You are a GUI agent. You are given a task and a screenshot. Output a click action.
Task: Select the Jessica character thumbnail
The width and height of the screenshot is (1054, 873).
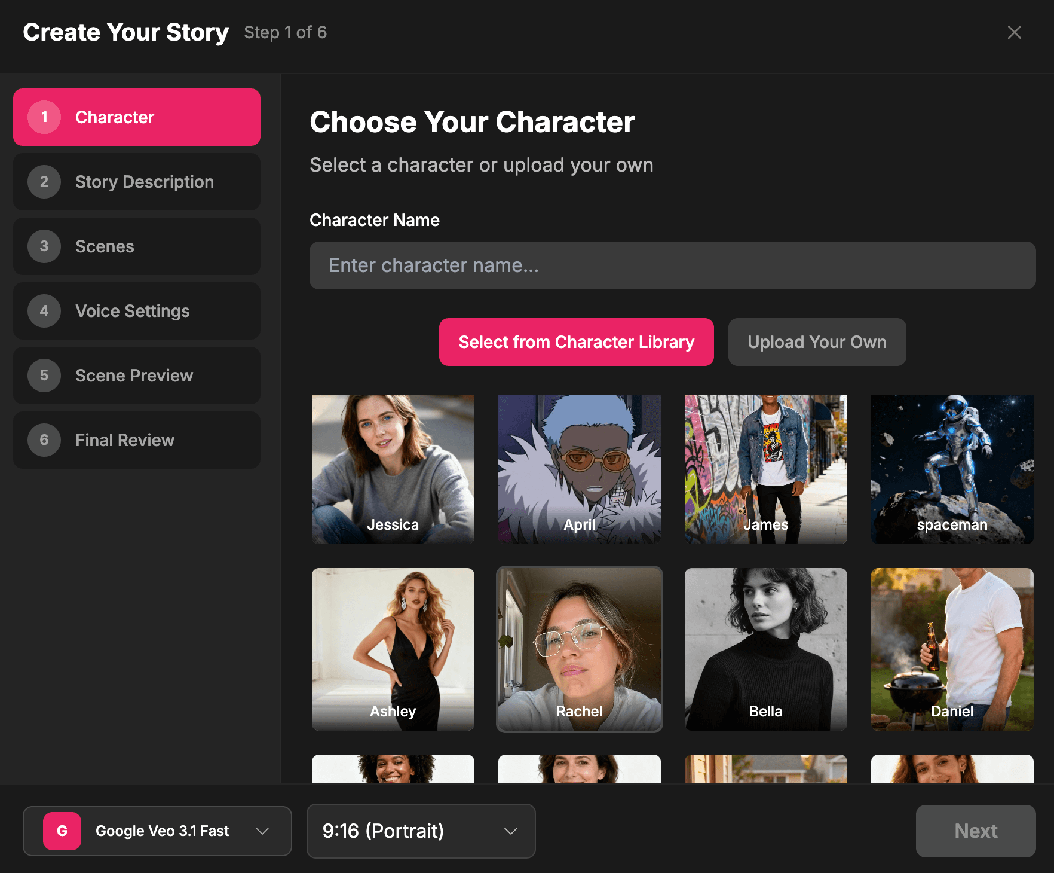click(393, 469)
